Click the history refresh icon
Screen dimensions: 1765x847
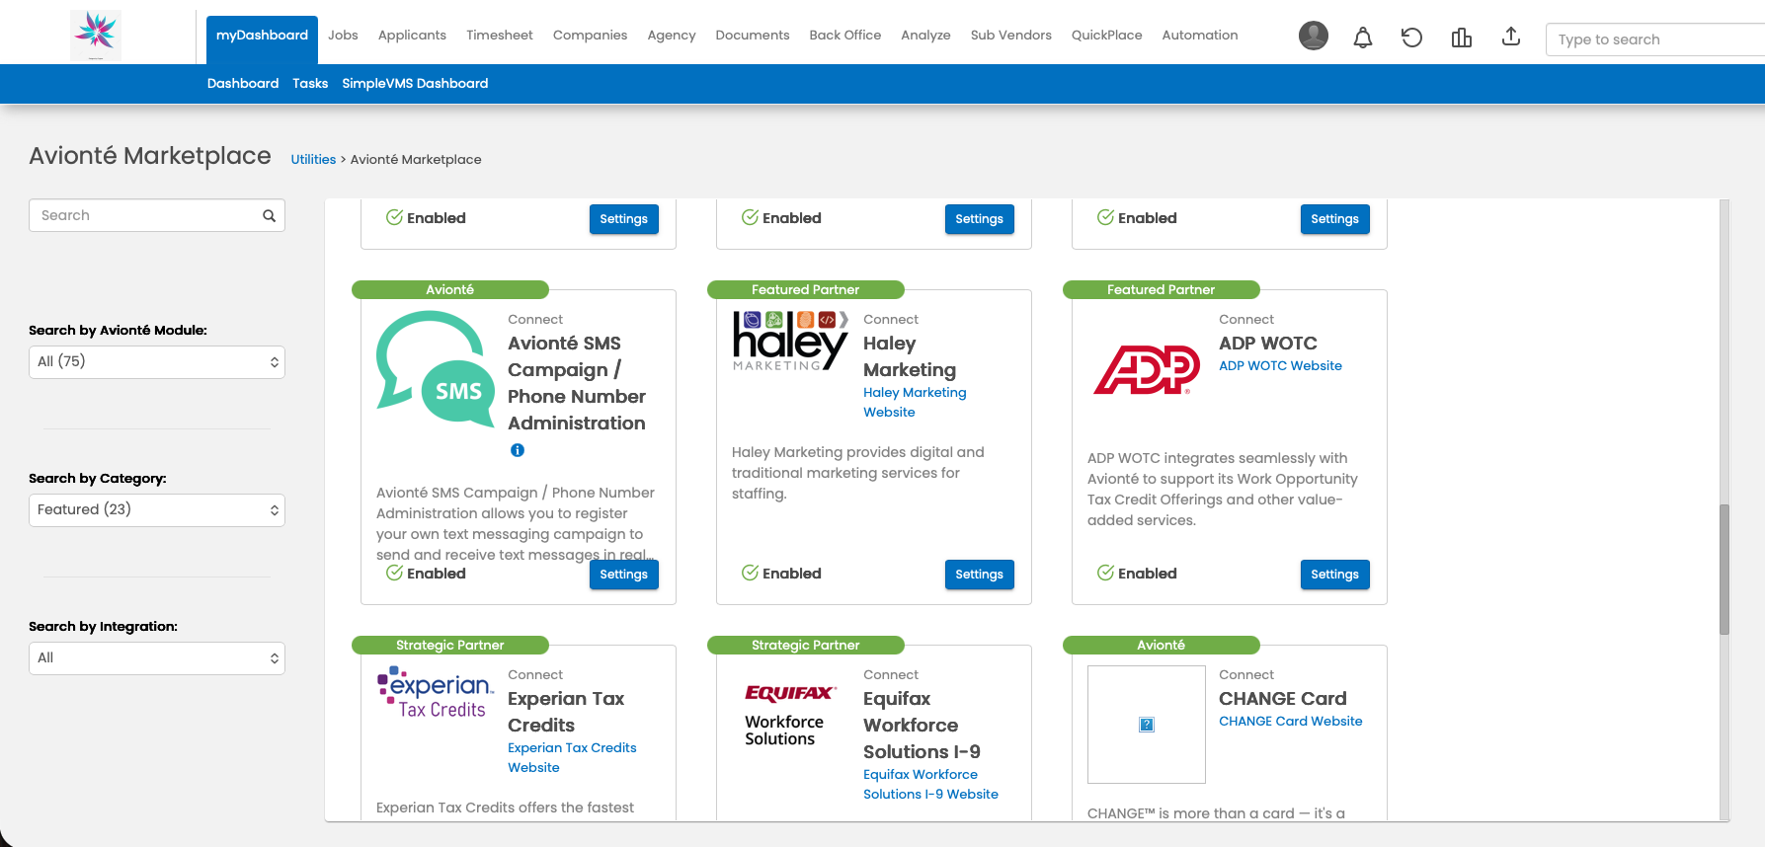(x=1411, y=38)
